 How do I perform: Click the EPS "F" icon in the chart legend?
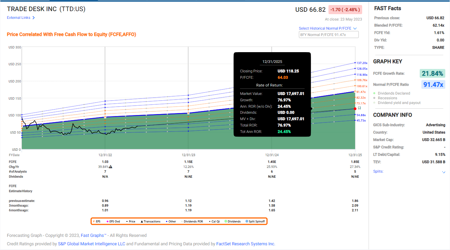click(x=94, y=221)
